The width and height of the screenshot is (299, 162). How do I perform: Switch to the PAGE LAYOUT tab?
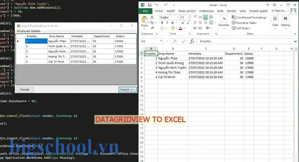187,11
